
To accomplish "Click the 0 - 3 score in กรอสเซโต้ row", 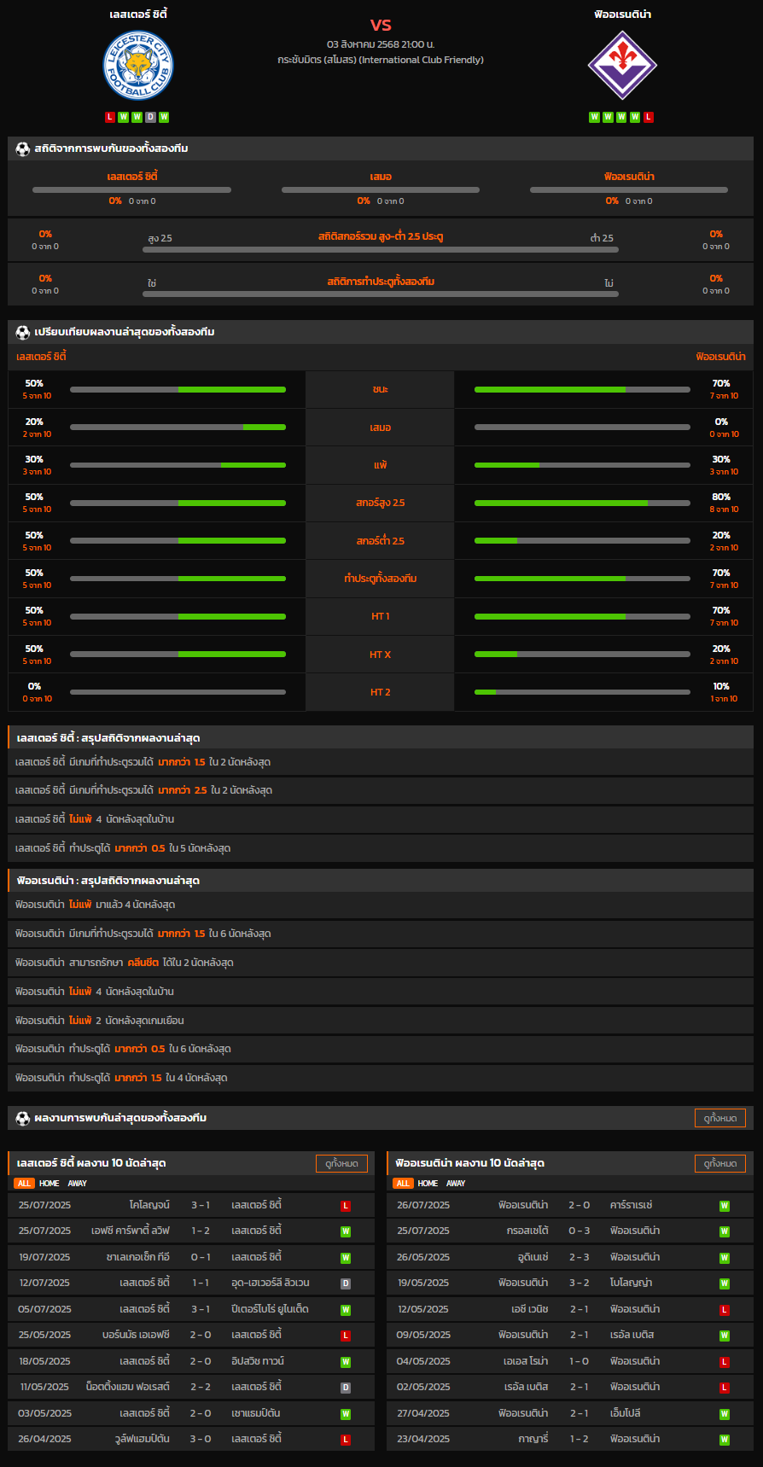I will tap(580, 1231).
